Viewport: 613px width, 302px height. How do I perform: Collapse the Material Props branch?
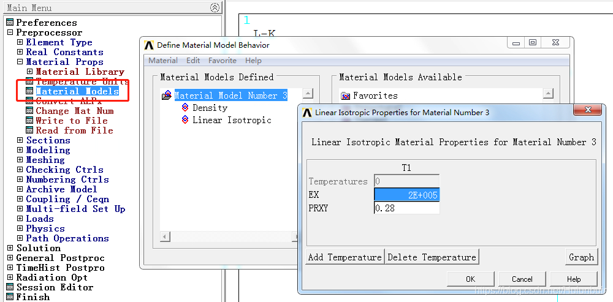coord(20,62)
